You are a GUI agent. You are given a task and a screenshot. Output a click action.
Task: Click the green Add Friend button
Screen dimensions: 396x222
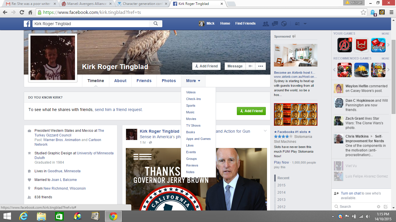[251, 111]
